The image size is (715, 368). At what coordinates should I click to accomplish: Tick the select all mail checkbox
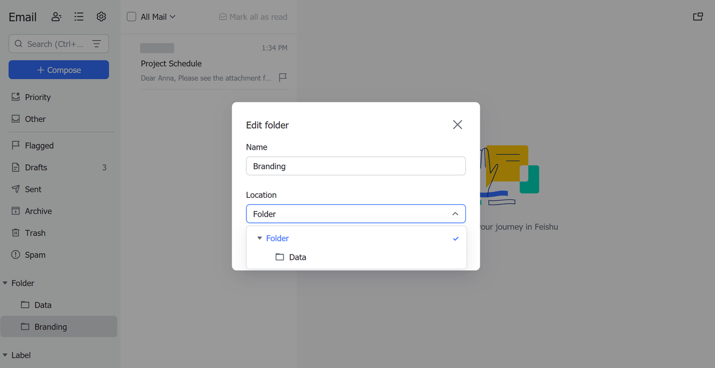(131, 17)
